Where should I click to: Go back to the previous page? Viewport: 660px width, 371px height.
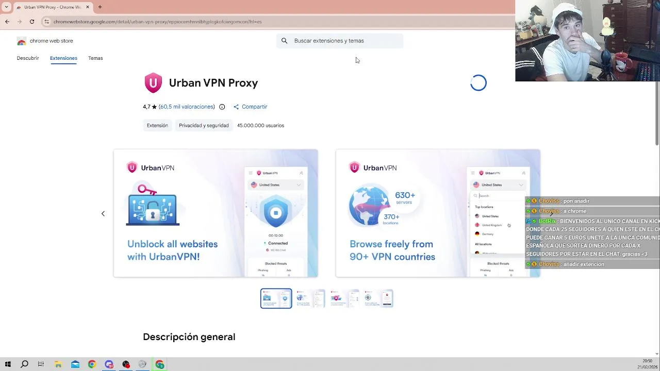pos(7,22)
